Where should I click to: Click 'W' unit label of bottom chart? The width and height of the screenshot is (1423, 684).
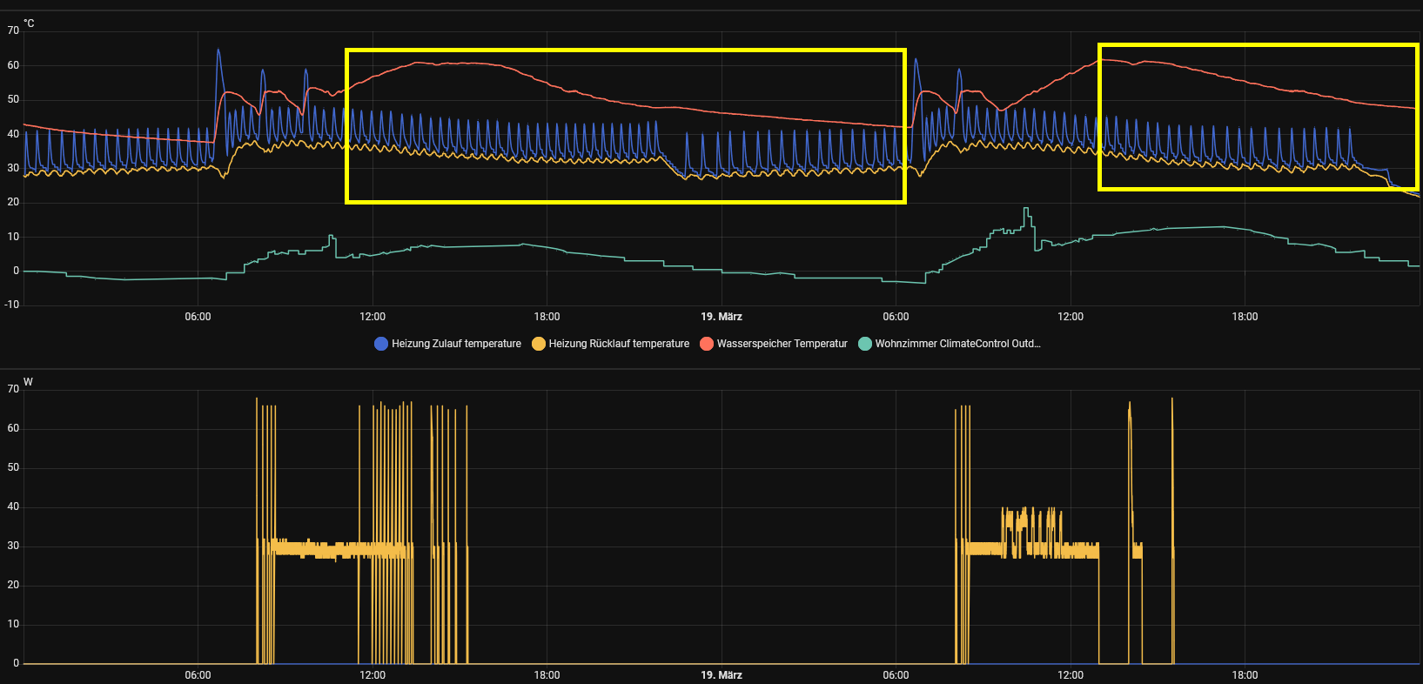click(x=28, y=382)
